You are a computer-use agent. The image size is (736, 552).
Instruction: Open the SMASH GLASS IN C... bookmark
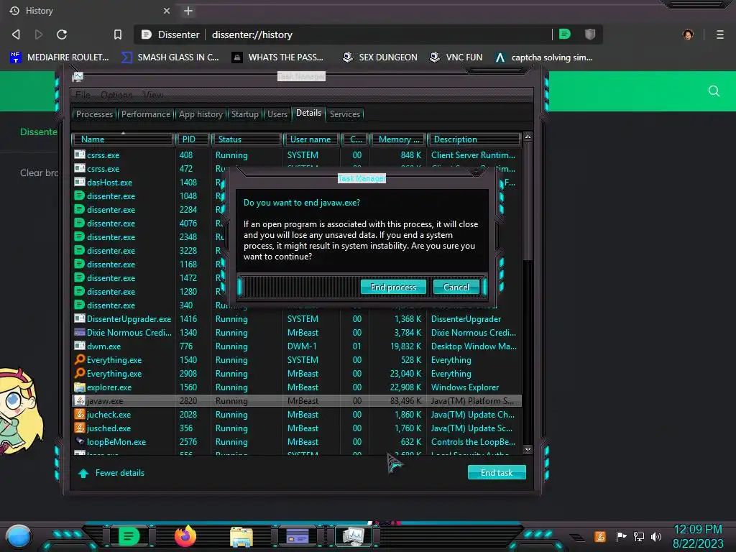click(170, 57)
